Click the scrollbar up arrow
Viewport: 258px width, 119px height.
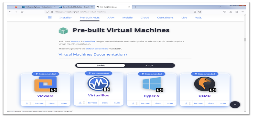[245, 15]
